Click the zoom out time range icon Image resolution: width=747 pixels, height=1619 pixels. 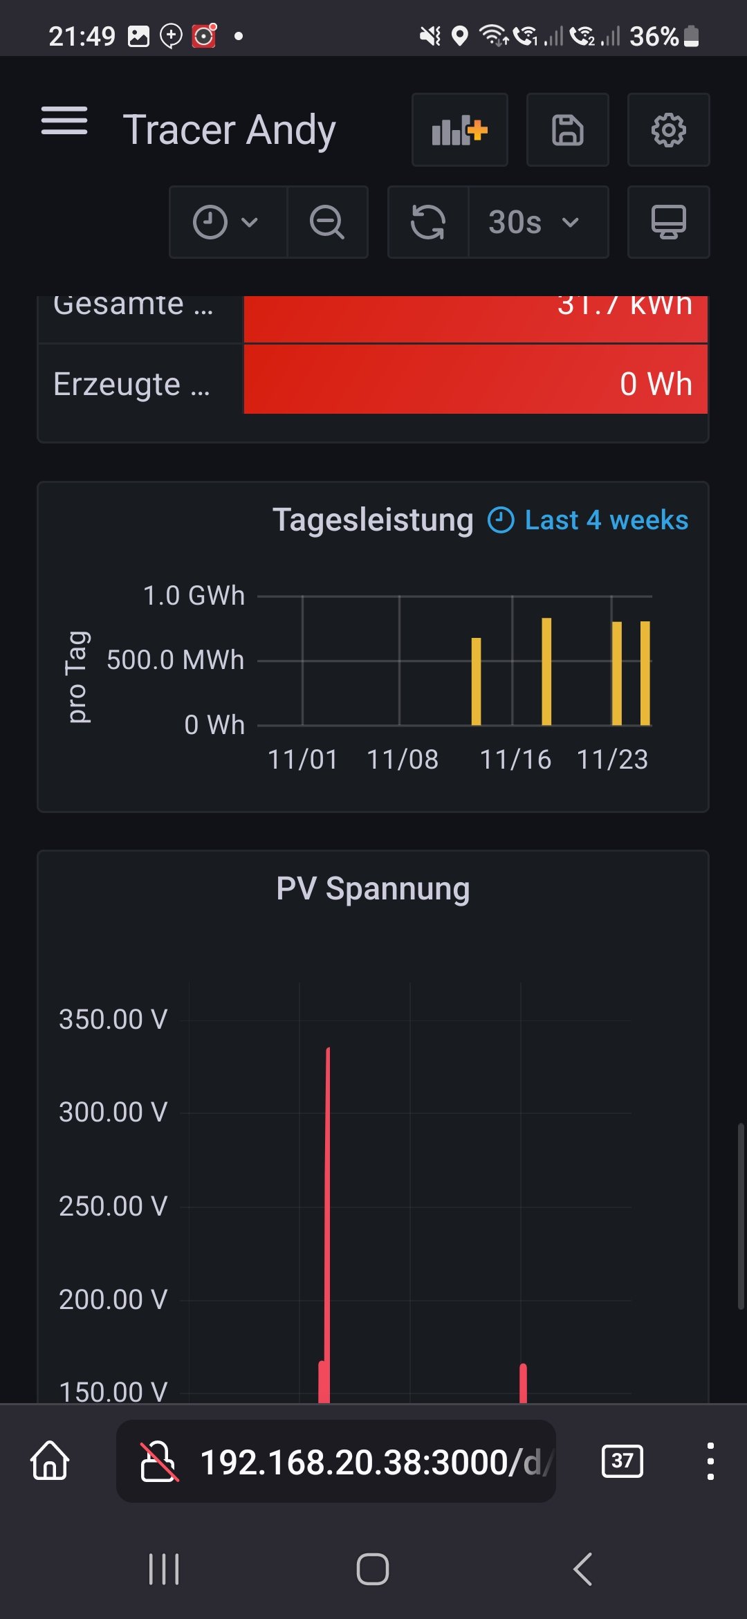[327, 222]
